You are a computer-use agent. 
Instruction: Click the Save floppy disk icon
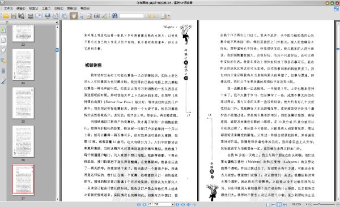[14, 16]
